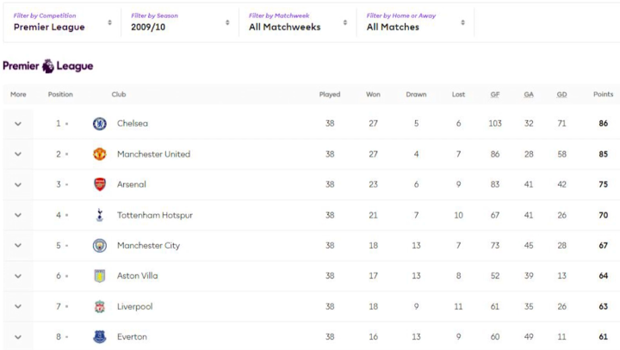
Task: Click the Points column header
Action: (x=603, y=95)
